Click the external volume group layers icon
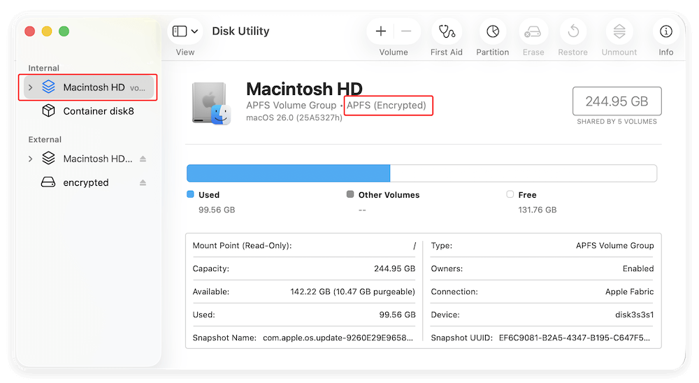 [48, 158]
